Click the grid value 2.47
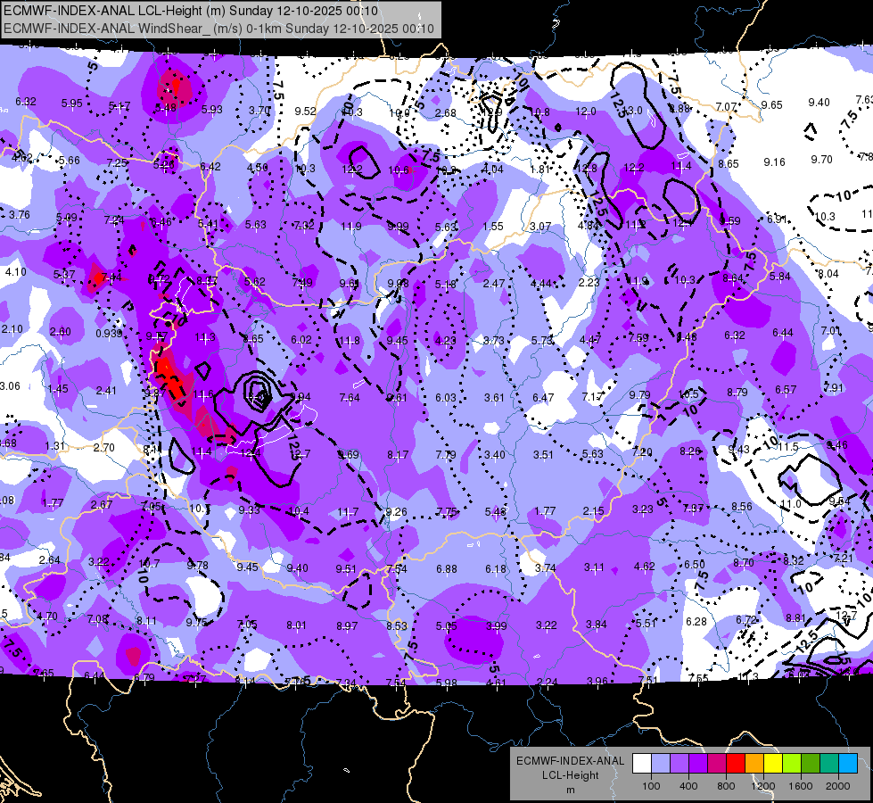The image size is (873, 803). [494, 284]
